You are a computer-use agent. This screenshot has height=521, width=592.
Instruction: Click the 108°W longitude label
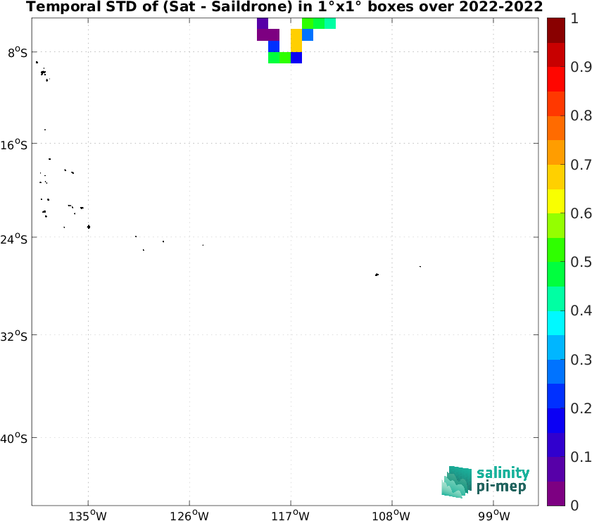coord(391,515)
